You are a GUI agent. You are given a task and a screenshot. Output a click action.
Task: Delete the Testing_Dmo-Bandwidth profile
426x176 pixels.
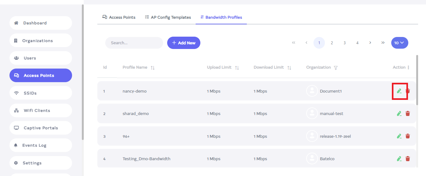pyautogui.click(x=408, y=159)
